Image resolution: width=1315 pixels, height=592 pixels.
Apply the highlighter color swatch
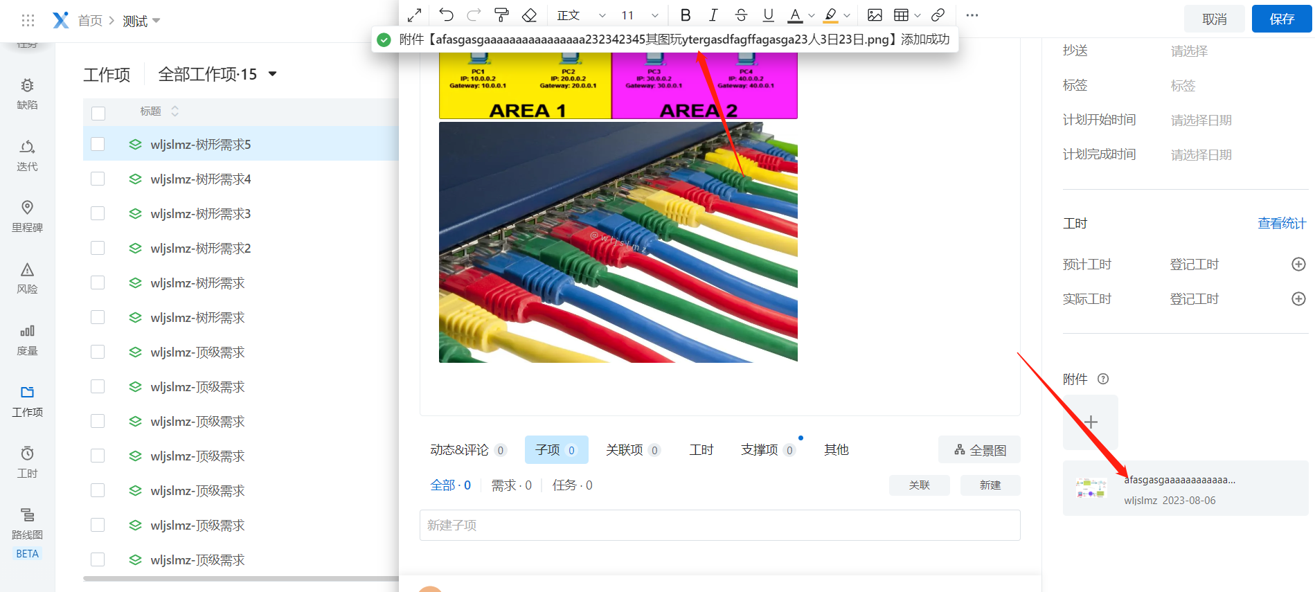pos(831,15)
